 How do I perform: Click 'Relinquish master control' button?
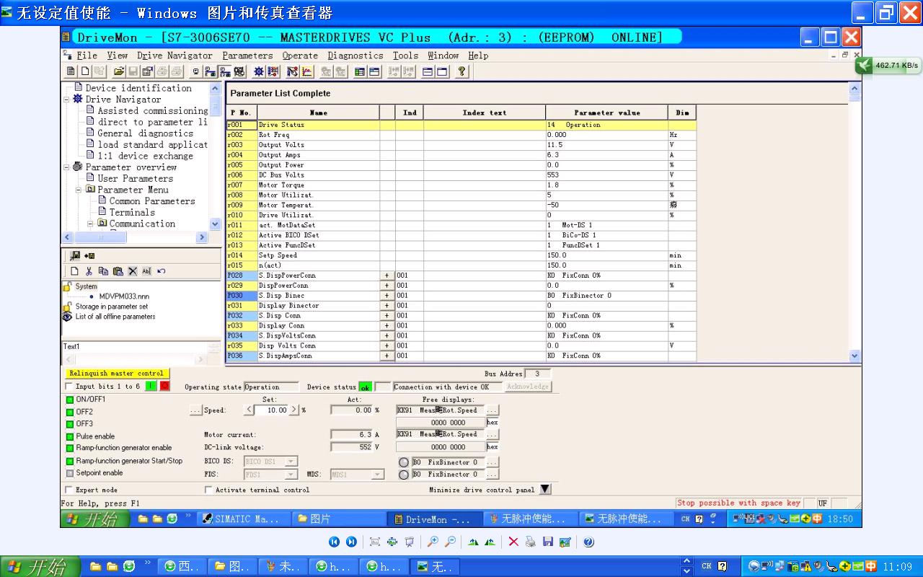pos(117,374)
